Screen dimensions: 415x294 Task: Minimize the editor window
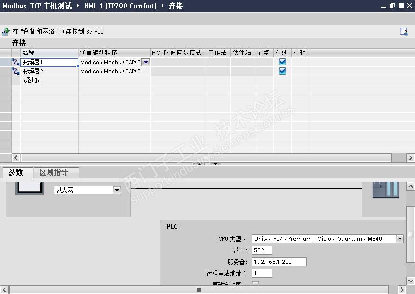383,6
